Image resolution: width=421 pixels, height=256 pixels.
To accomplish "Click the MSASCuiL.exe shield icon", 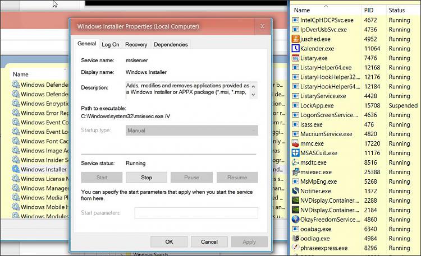I will [295, 153].
